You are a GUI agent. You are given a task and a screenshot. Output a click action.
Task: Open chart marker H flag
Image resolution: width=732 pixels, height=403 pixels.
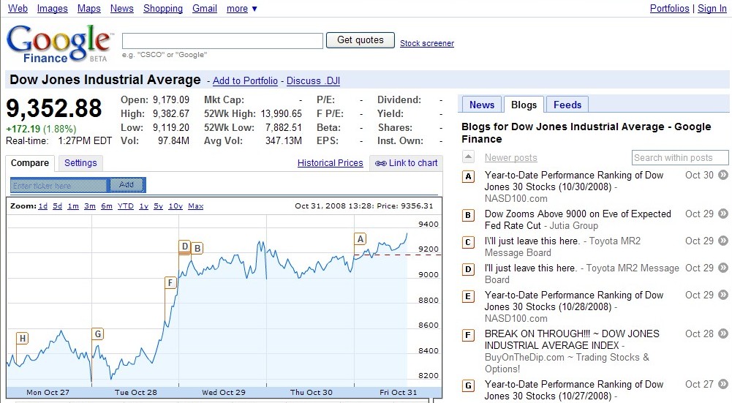coord(23,339)
